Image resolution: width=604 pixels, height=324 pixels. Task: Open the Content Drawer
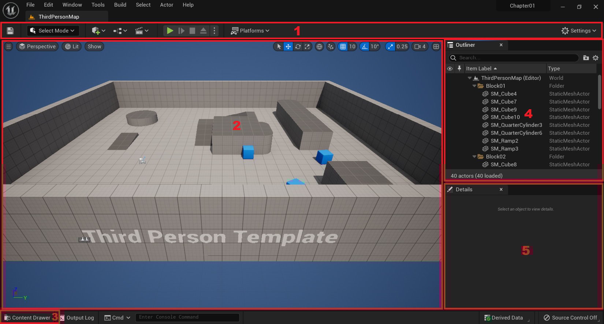(x=27, y=318)
